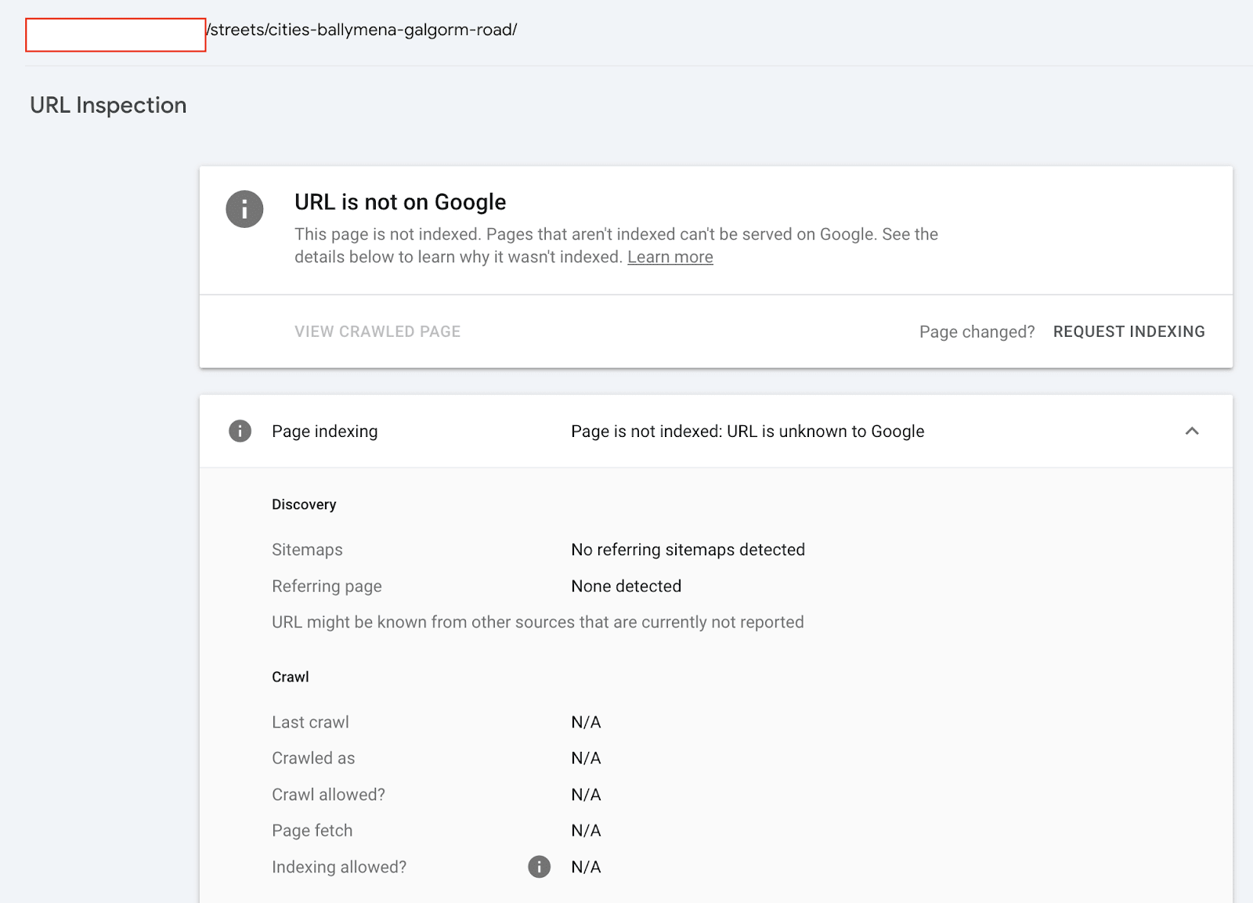Select the "Referring page" label

pyautogui.click(x=327, y=586)
